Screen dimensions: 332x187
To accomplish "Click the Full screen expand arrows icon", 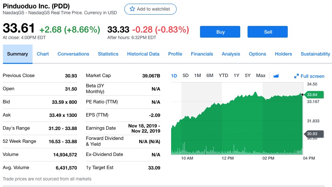I will 297,76.
